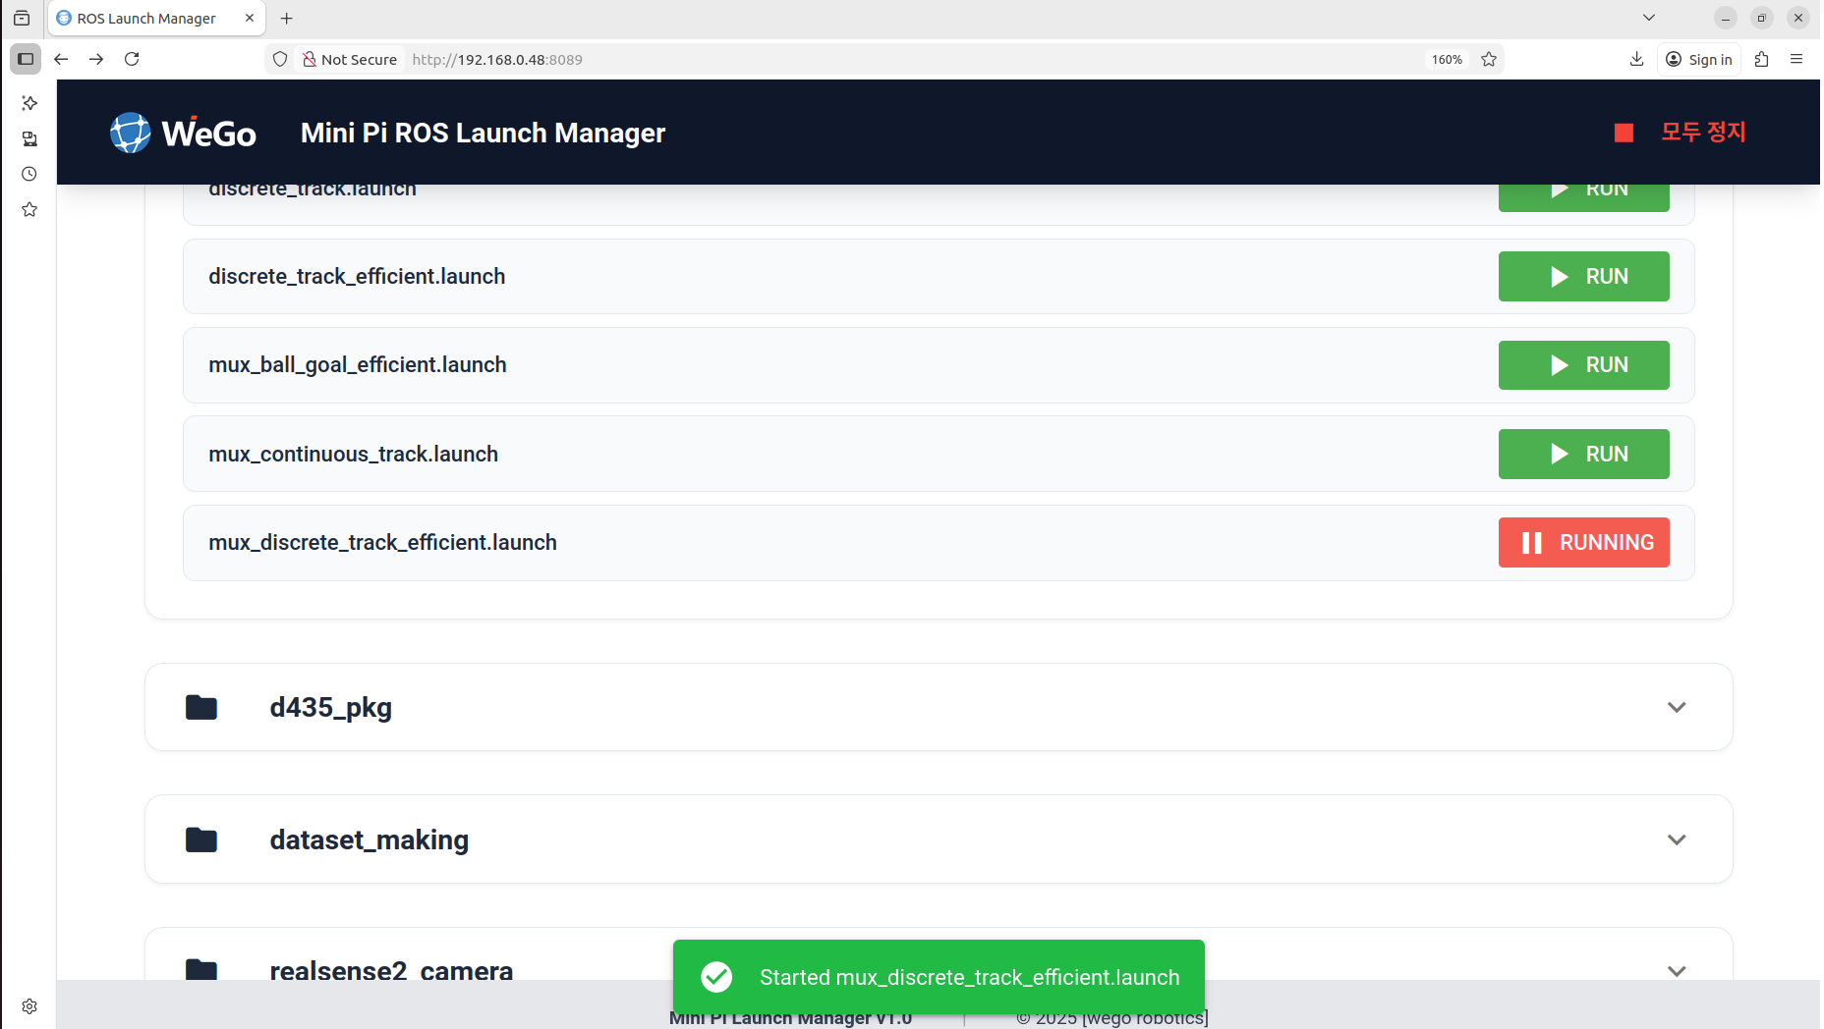Open the extensions puzzle icon

[x=1761, y=59]
